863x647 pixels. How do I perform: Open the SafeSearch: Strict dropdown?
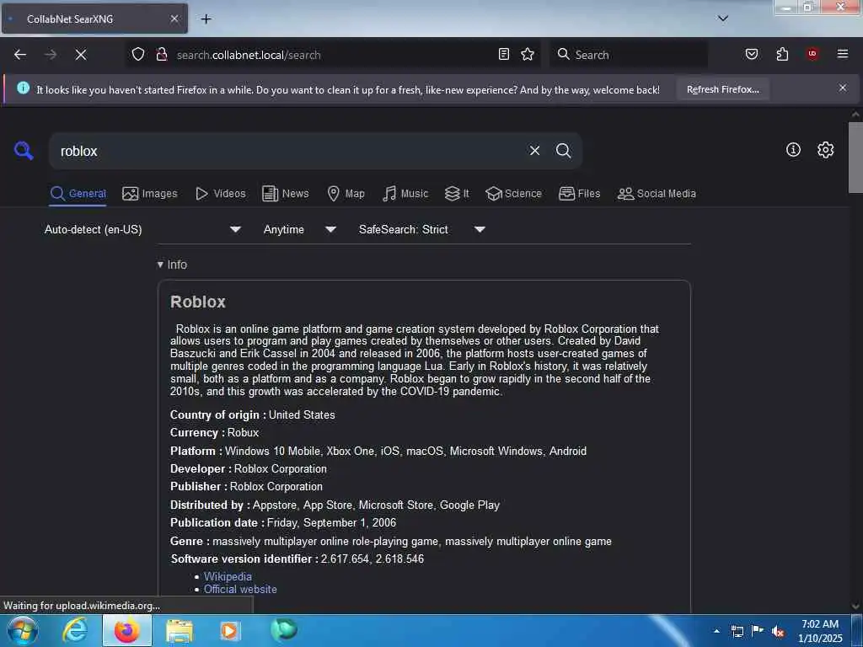(x=422, y=229)
